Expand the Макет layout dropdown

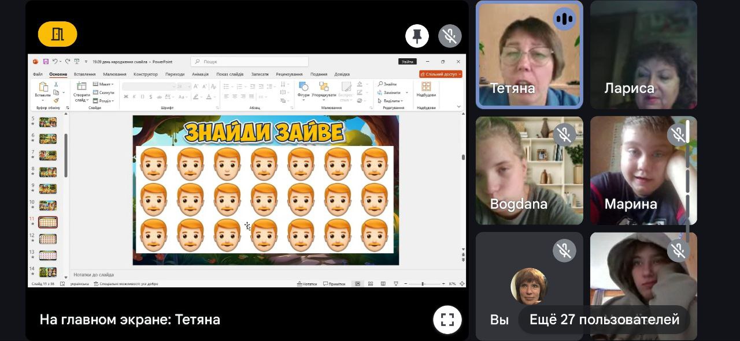[x=105, y=84]
